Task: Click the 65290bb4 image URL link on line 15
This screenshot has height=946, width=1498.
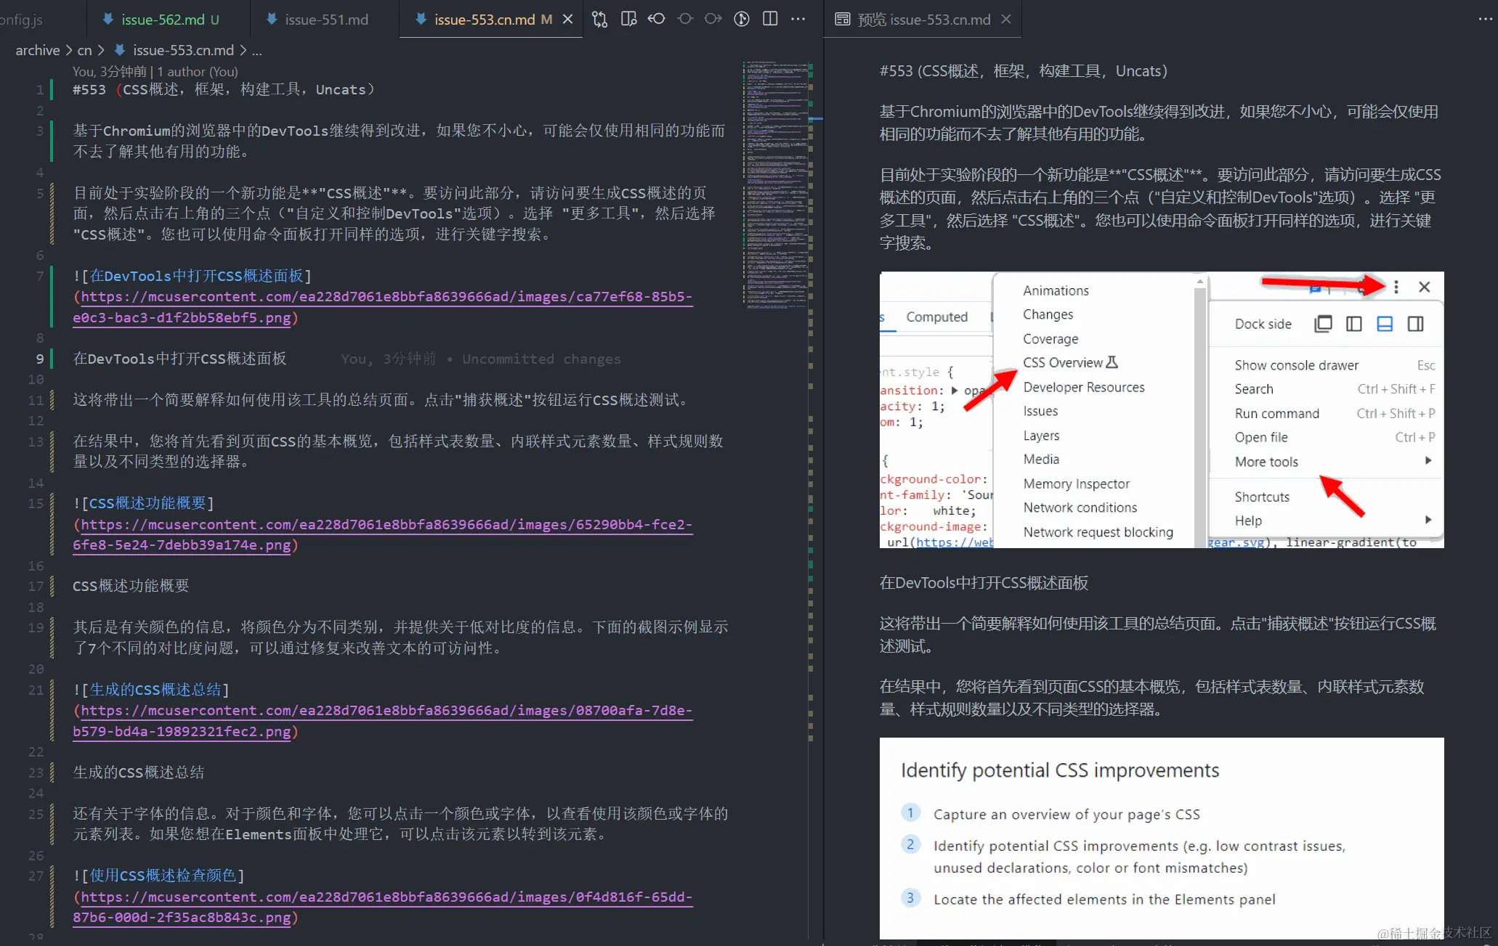Action: pos(385,525)
